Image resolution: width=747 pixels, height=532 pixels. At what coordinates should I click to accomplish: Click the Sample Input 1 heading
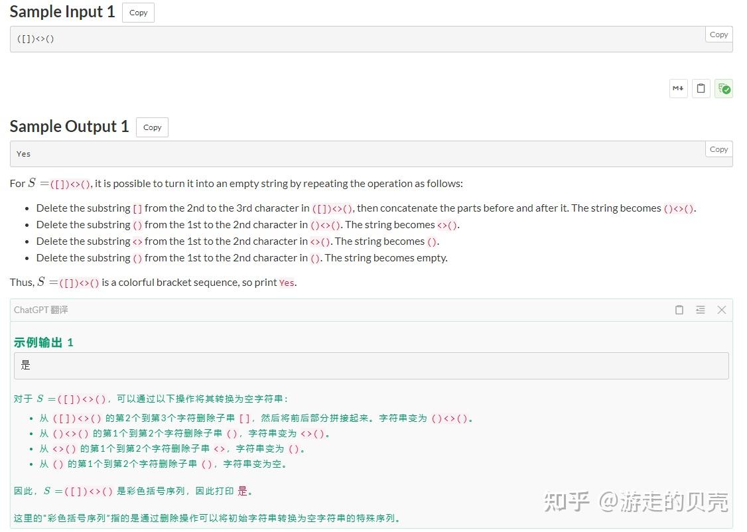click(x=62, y=12)
